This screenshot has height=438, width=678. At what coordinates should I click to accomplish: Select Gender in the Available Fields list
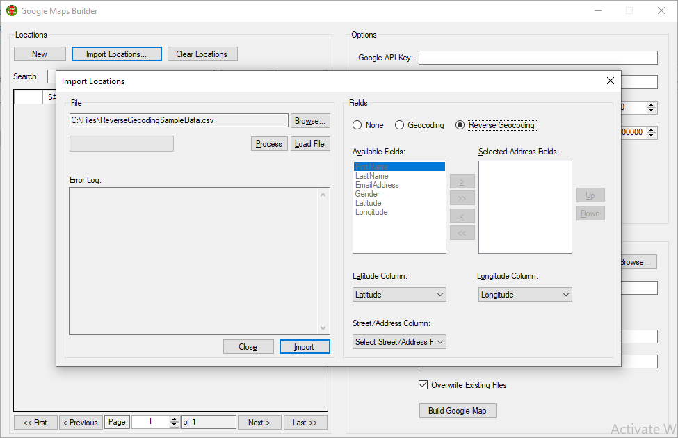point(367,194)
